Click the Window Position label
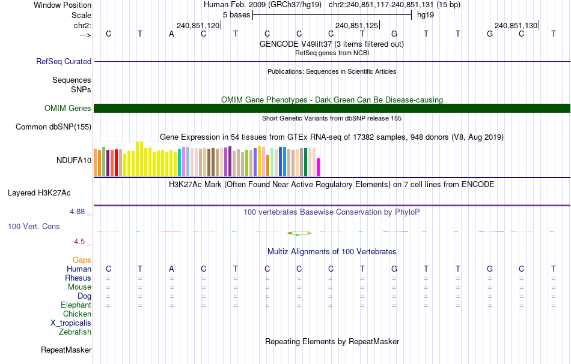 [63, 5]
